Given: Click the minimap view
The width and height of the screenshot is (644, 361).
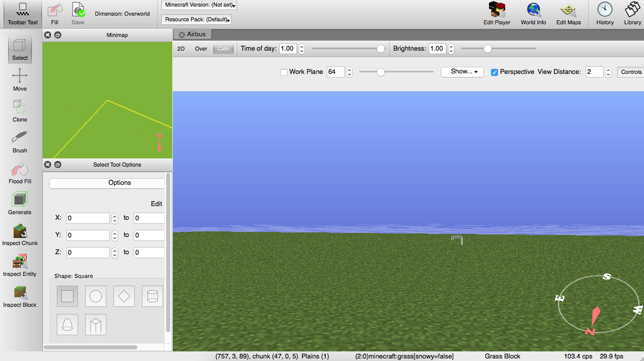Looking at the screenshot, I should (107, 100).
